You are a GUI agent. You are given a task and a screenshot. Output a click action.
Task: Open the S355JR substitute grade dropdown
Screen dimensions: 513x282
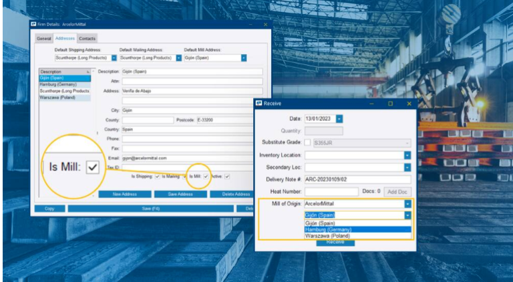[407, 143]
